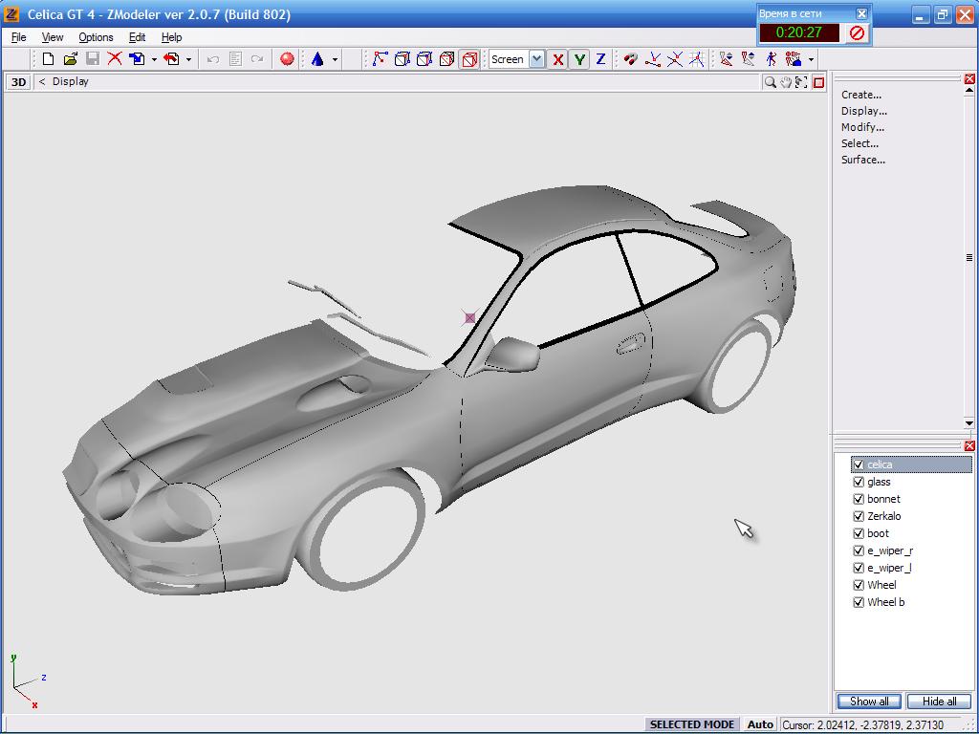Click the Show all button
The image size is (979, 734).
[869, 702]
